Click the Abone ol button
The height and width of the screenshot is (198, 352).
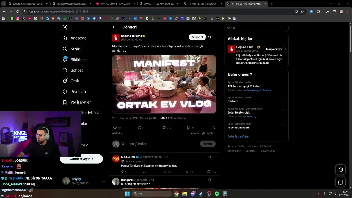point(197,37)
